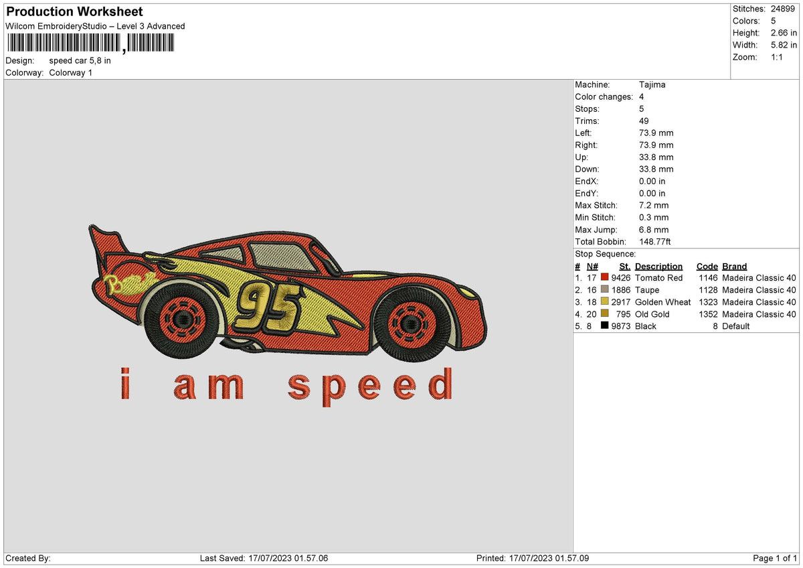Click the 'speed car 5,8 in' design name
Viewport: 803px width, 568px height.
pos(80,60)
